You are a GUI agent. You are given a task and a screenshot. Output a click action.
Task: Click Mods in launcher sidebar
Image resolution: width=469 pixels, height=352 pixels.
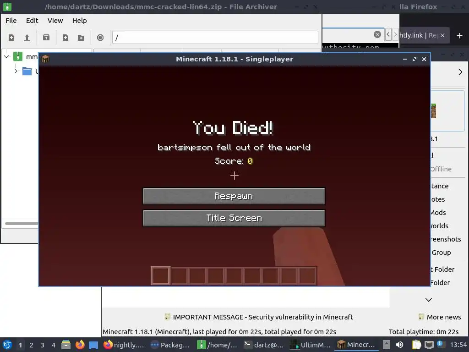point(438,213)
